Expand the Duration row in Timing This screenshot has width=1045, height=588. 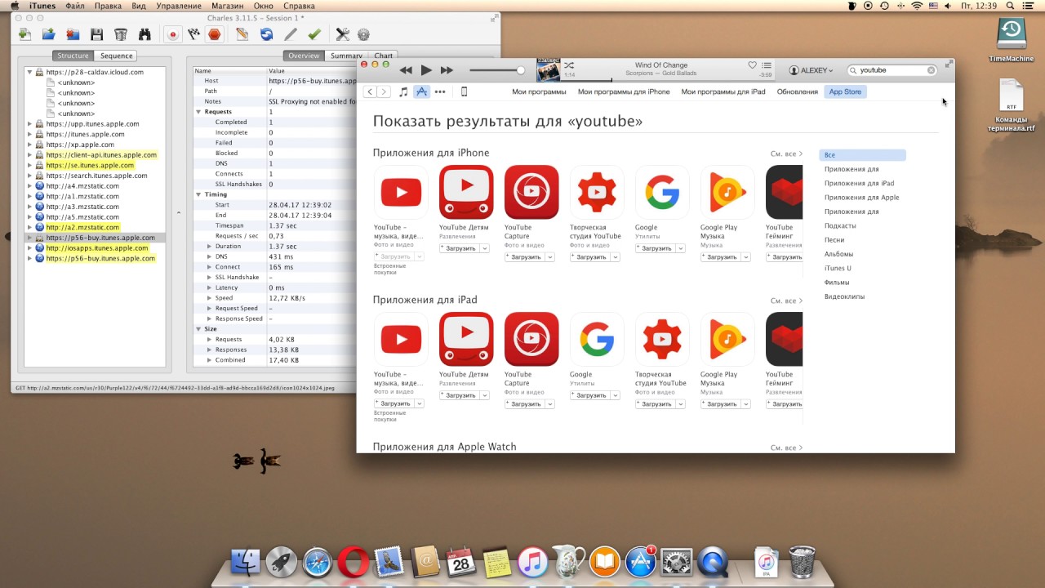[x=209, y=246]
